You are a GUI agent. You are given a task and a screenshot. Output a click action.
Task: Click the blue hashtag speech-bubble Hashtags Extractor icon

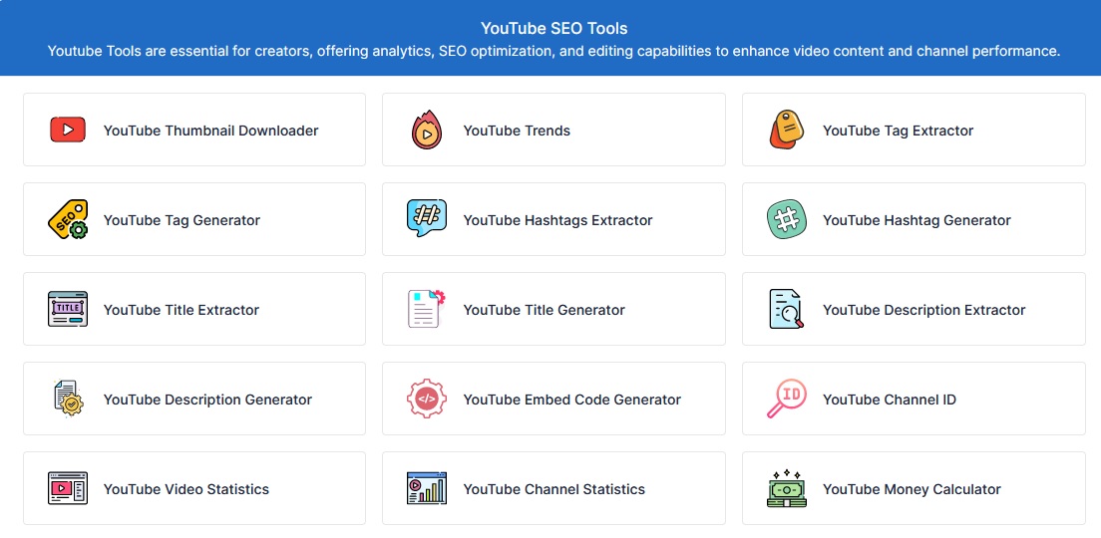[427, 218]
